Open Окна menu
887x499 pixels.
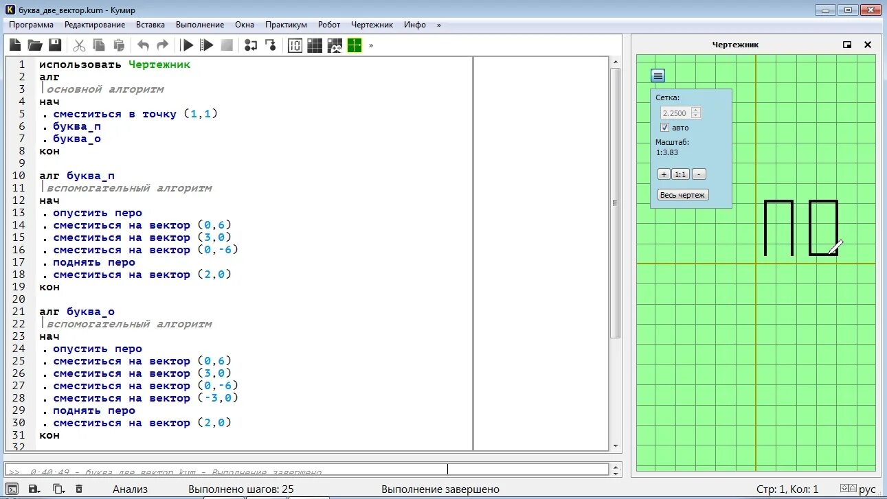click(x=245, y=25)
